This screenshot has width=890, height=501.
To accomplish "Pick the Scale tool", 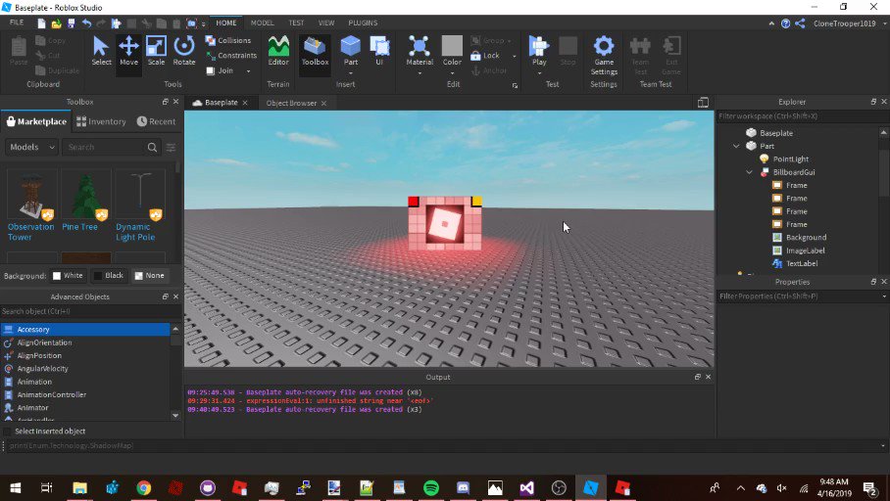I will point(156,51).
